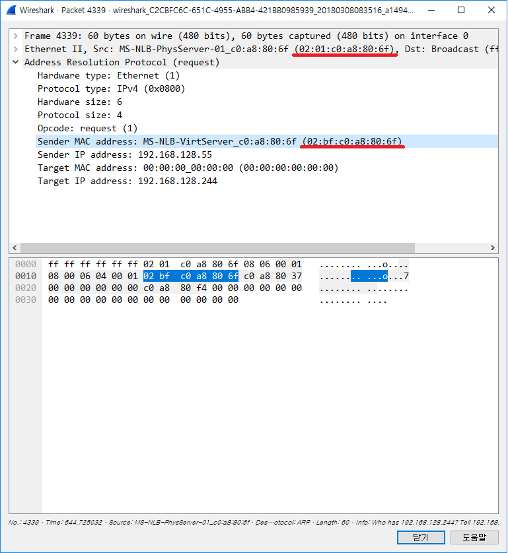This screenshot has height=553, width=508.
Task: Click the 0030 offset in hex pane
Action: point(26,300)
